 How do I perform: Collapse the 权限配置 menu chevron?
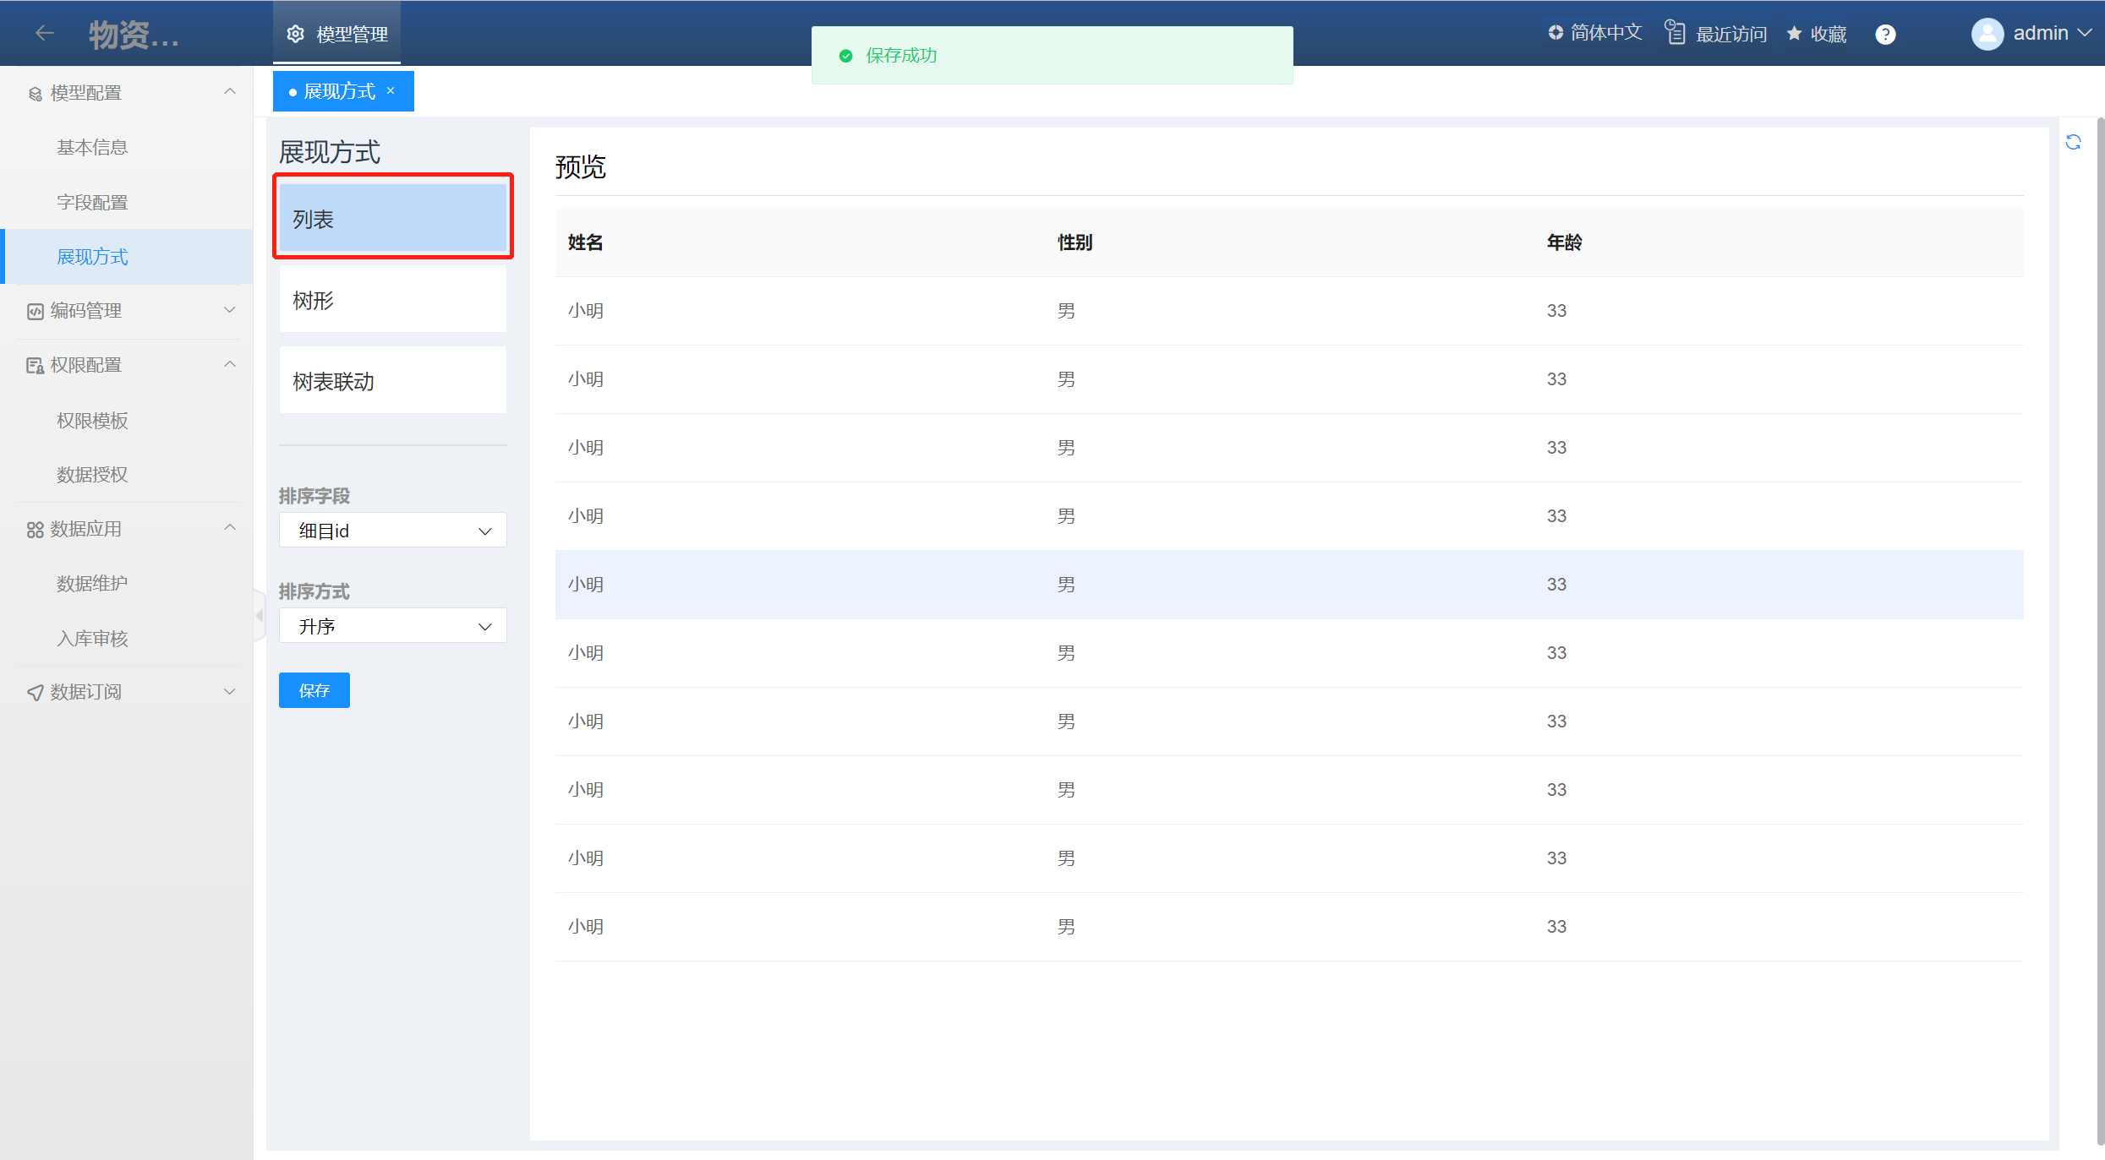[230, 364]
